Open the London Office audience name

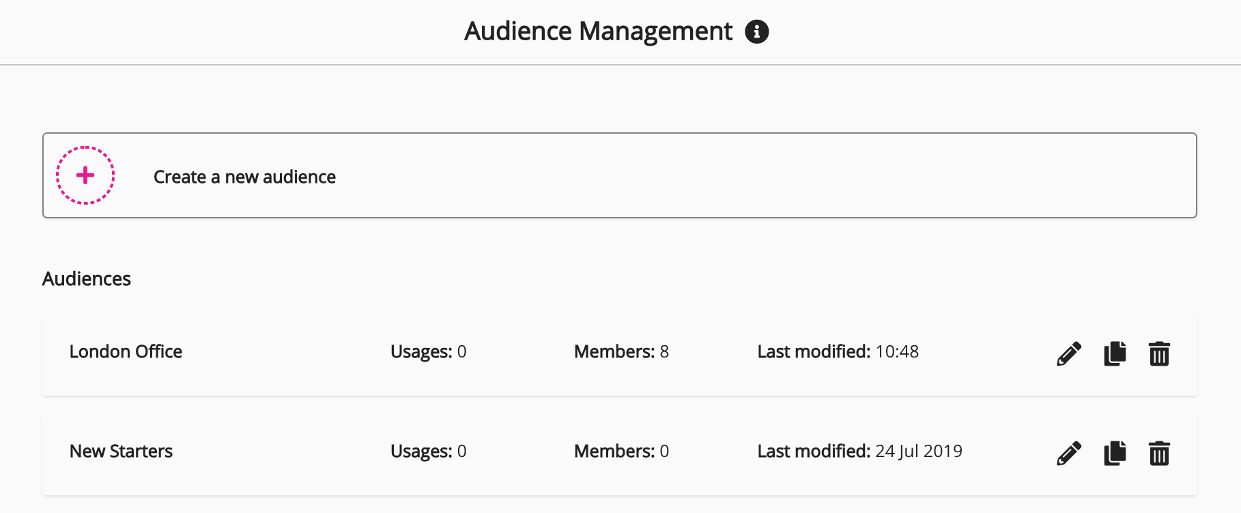coord(126,351)
